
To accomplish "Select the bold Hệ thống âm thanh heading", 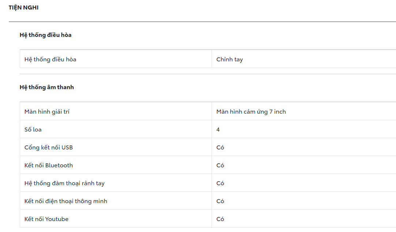I will coord(46,87).
